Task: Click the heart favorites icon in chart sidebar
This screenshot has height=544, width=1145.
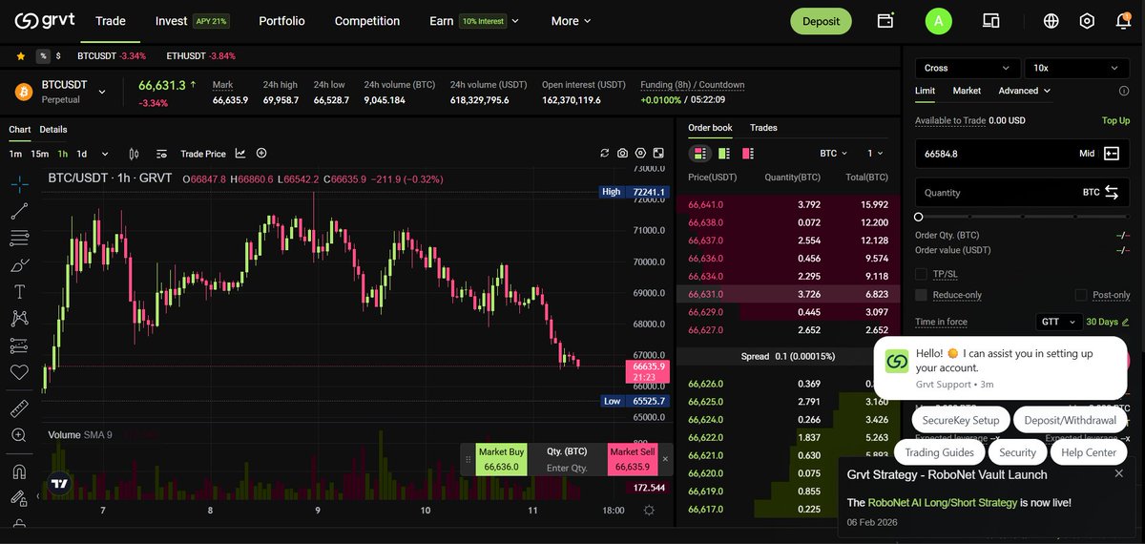Action: (x=19, y=372)
